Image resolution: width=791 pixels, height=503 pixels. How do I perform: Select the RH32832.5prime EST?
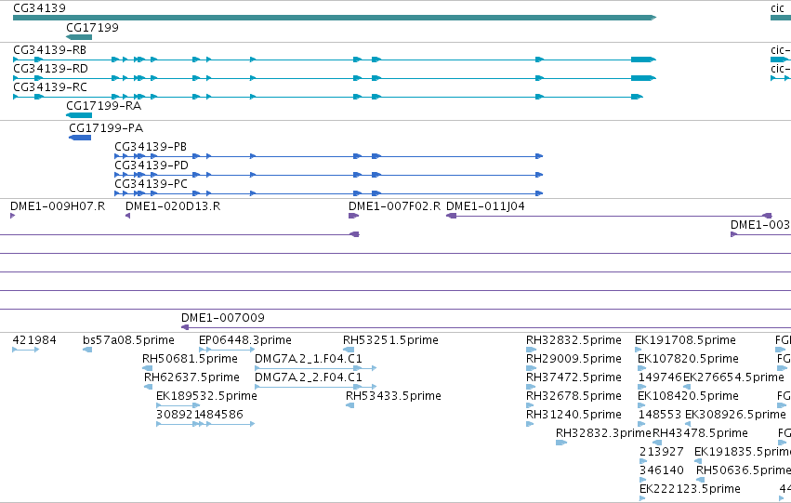531,350
